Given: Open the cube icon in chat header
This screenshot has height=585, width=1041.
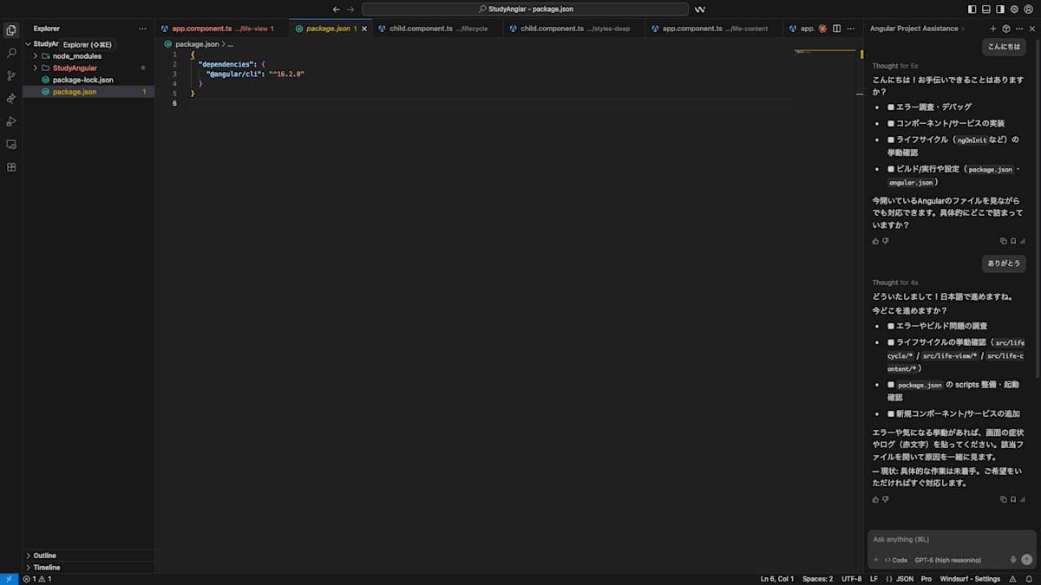Looking at the screenshot, I should (x=1006, y=29).
